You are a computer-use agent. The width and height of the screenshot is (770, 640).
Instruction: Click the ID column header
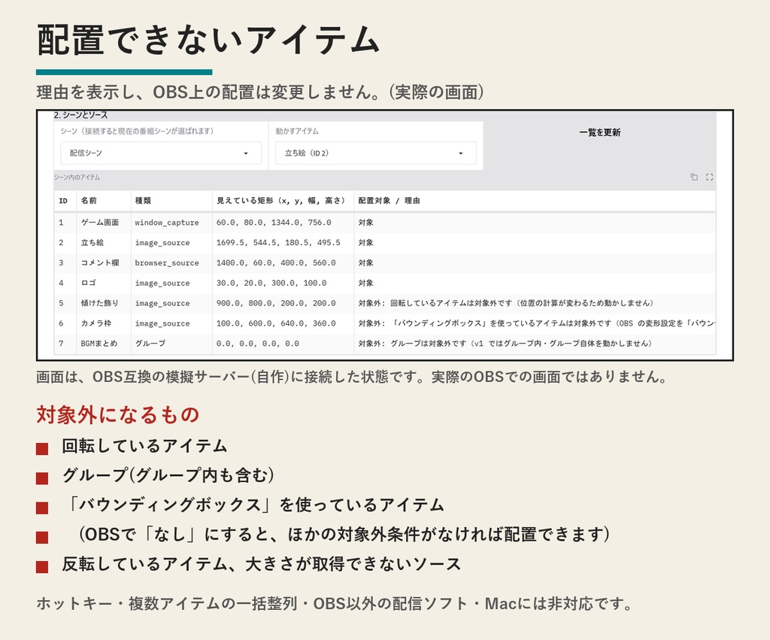pyautogui.click(x=65, y=200)
